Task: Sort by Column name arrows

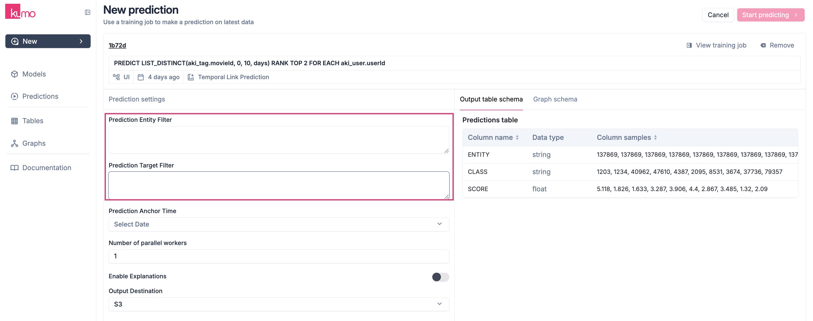Action: [x=517, y=138]
